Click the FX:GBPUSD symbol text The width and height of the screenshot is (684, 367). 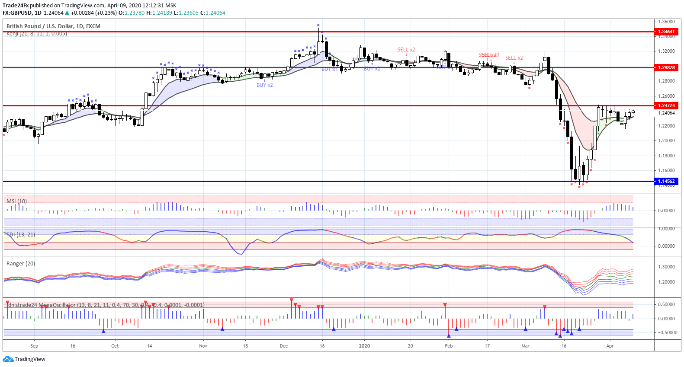[17, 13]
